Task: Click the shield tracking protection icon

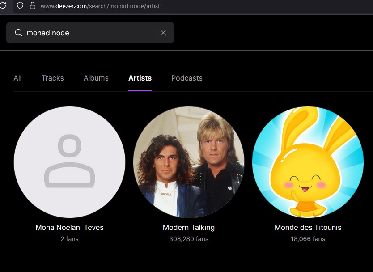Action: [x=20, y=6]
